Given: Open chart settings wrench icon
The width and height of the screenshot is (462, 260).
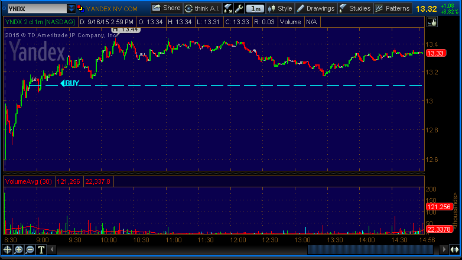Looking at the screenshot, I should (239, 8).
